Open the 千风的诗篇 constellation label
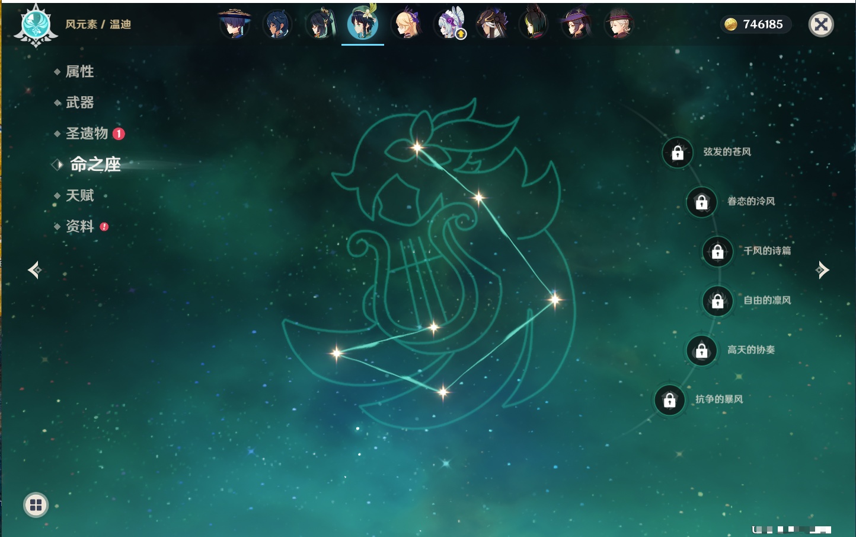Screen dimensions: 856x537 click(x=767, y=250)
